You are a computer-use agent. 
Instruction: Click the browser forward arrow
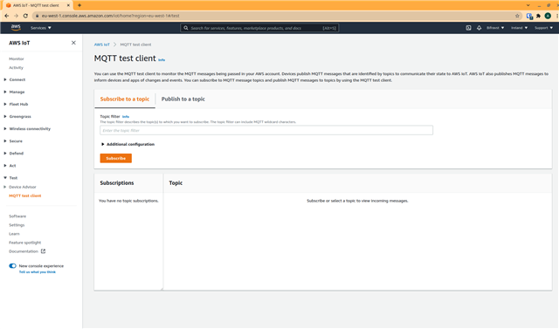click(x=16, y=16)
